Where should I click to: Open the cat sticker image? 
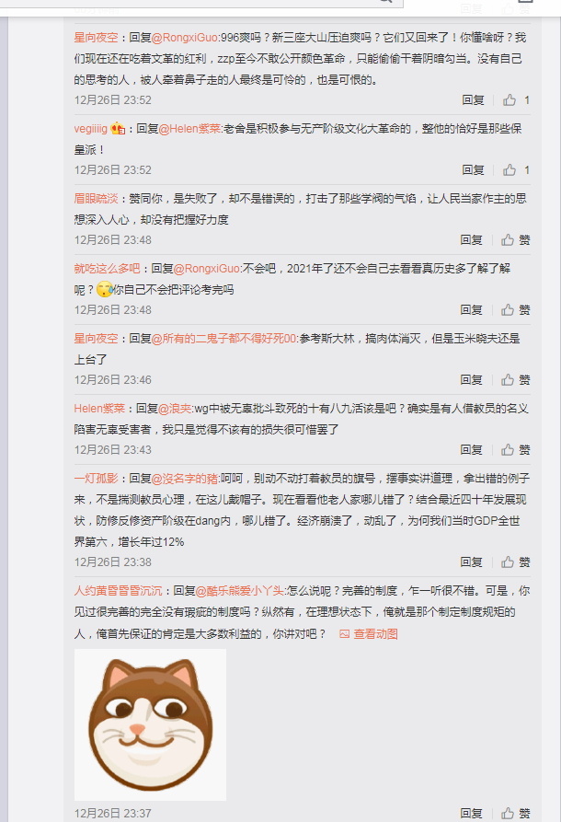[x=150, y=724]
